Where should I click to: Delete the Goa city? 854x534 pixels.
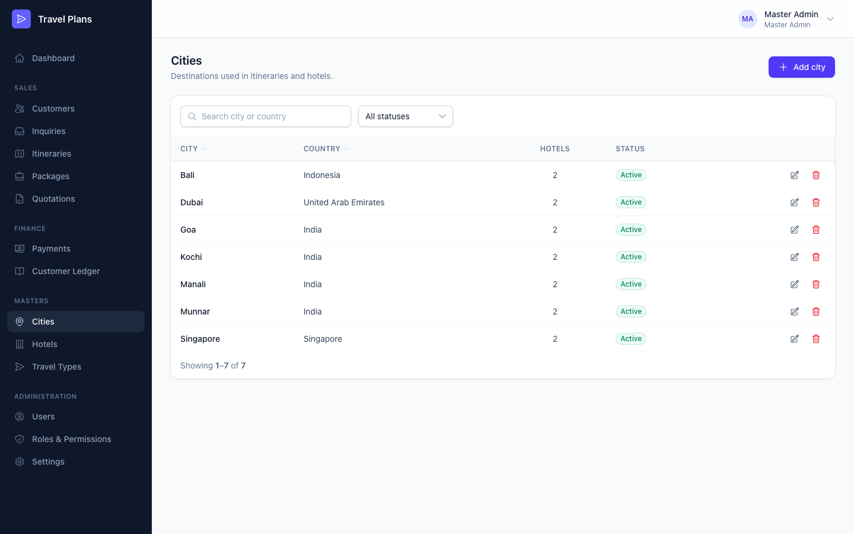[x=816, y=230]
